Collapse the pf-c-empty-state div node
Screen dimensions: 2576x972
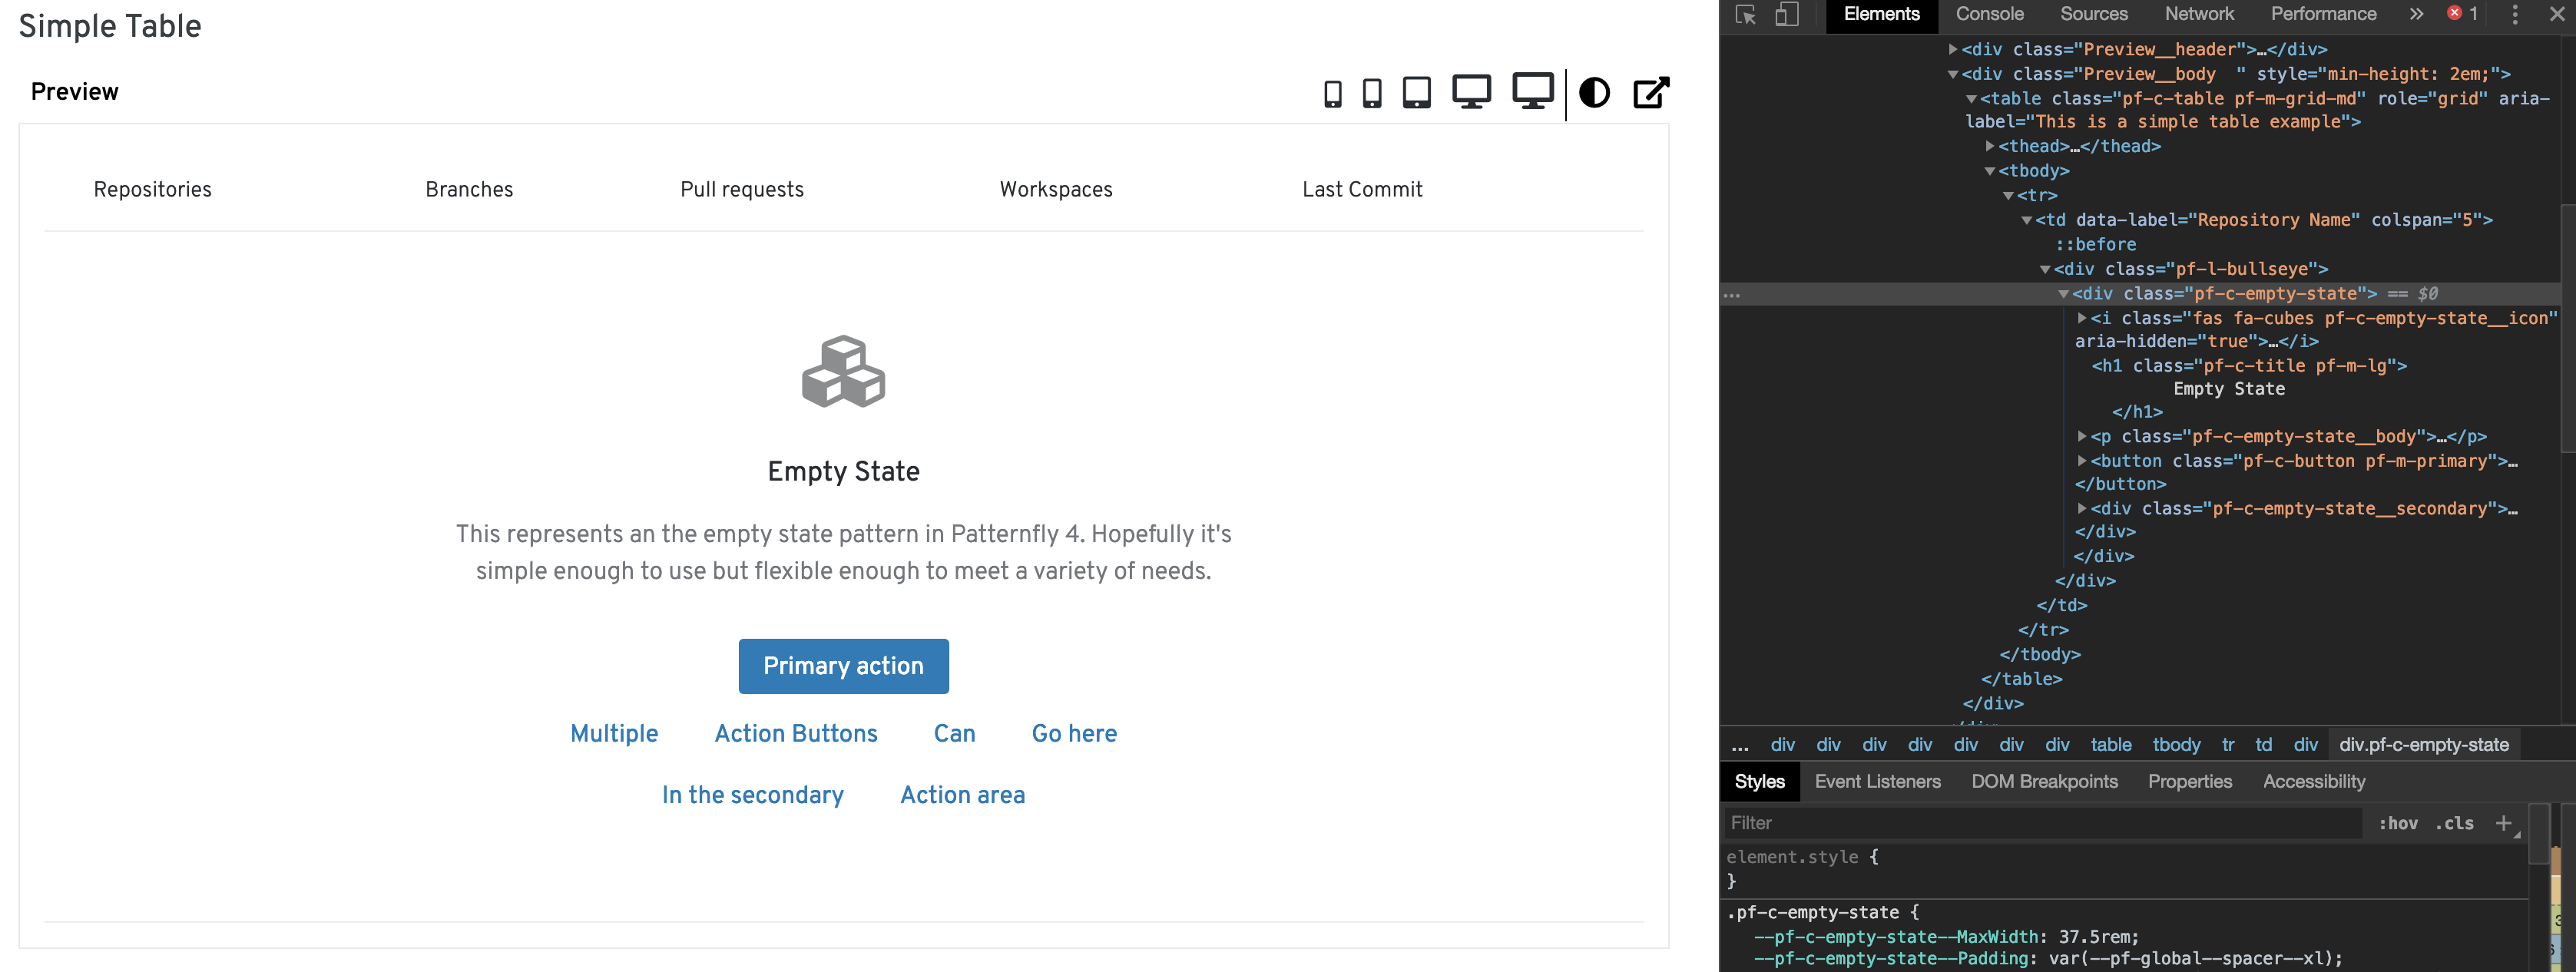coord(2063,294)
